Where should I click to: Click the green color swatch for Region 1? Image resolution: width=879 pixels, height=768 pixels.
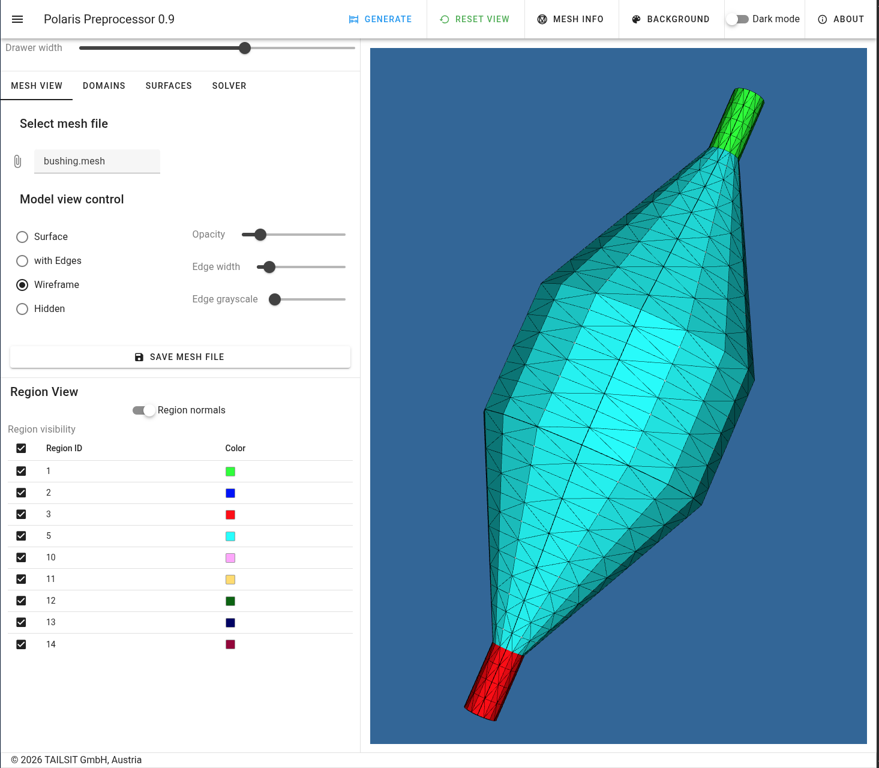pos(230,472)
